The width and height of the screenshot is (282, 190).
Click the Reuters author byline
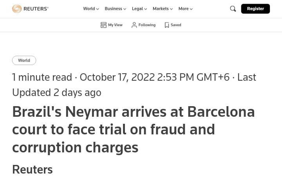tap(33, 170)
